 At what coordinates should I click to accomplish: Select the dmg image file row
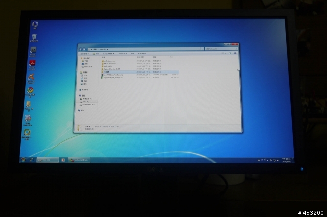(x=139, y=75)
